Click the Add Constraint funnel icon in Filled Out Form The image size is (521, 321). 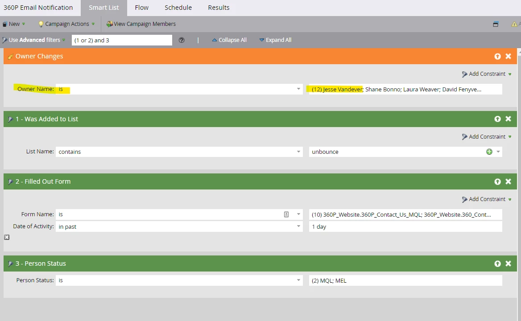pyautogui.click(x=464, y=199)
